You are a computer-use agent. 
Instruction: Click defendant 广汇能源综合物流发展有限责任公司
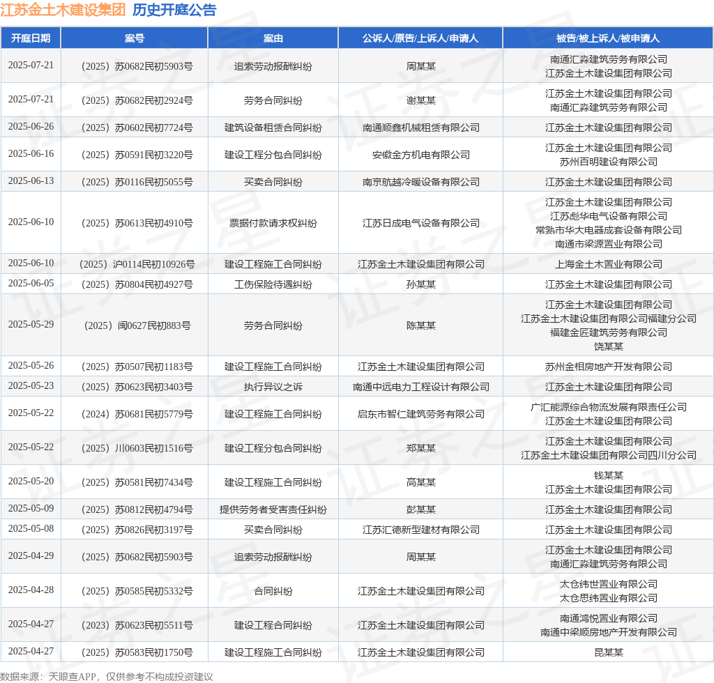[x=608, y=407]
